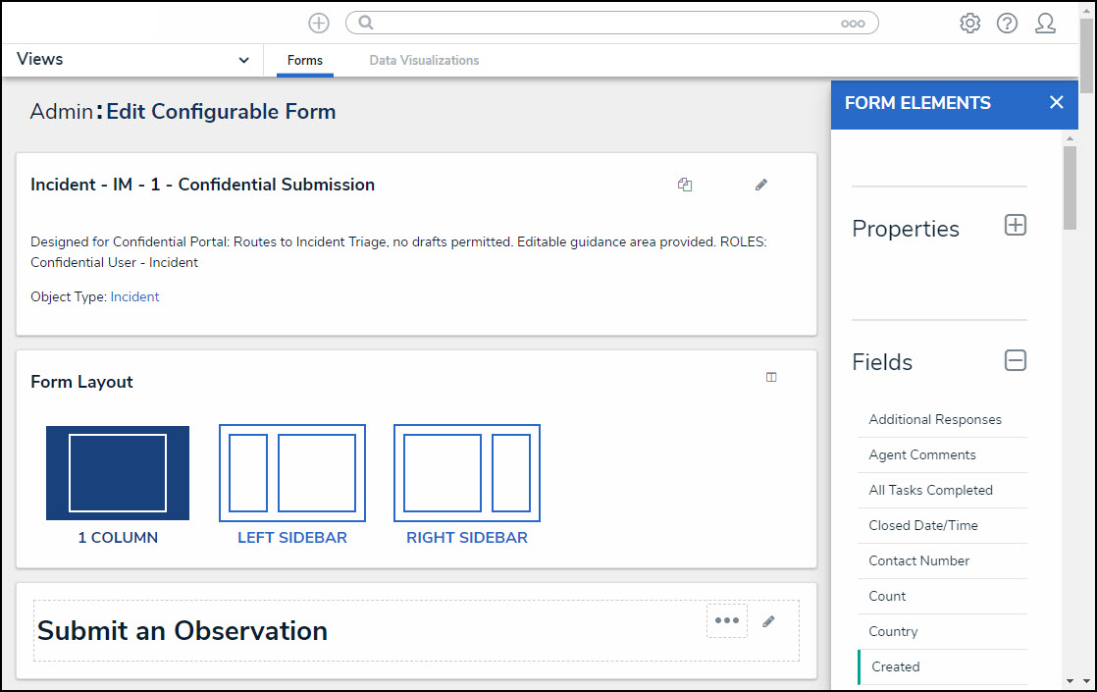Click the plus create icon near search
The height and width of the screenshot is (692, 1097).
(319, 23)
